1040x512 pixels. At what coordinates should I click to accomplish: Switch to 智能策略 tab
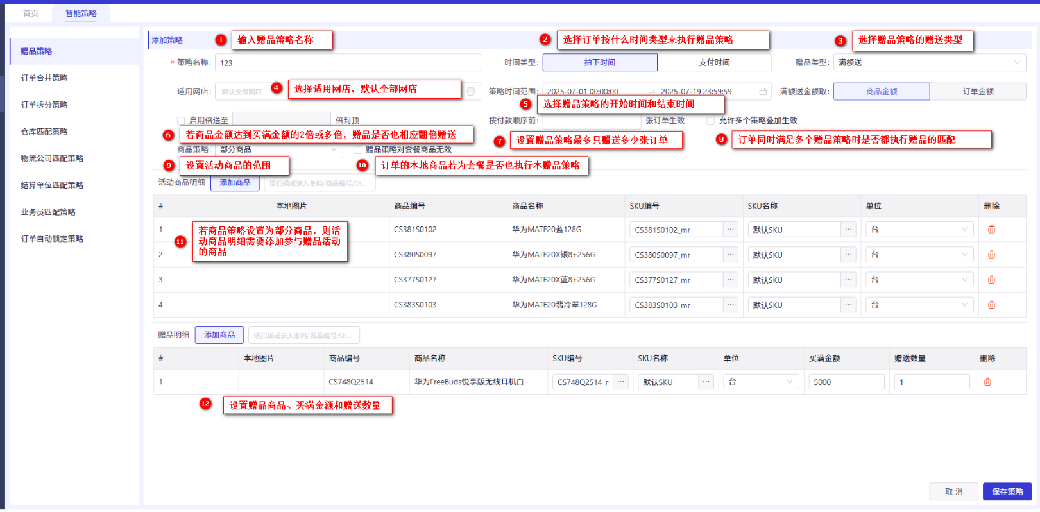(x=81, y=13)
